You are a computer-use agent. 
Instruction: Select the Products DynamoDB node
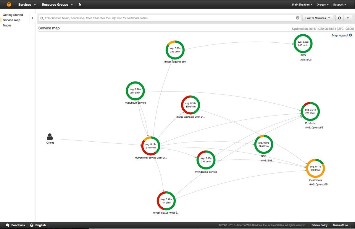click(310, 111)
